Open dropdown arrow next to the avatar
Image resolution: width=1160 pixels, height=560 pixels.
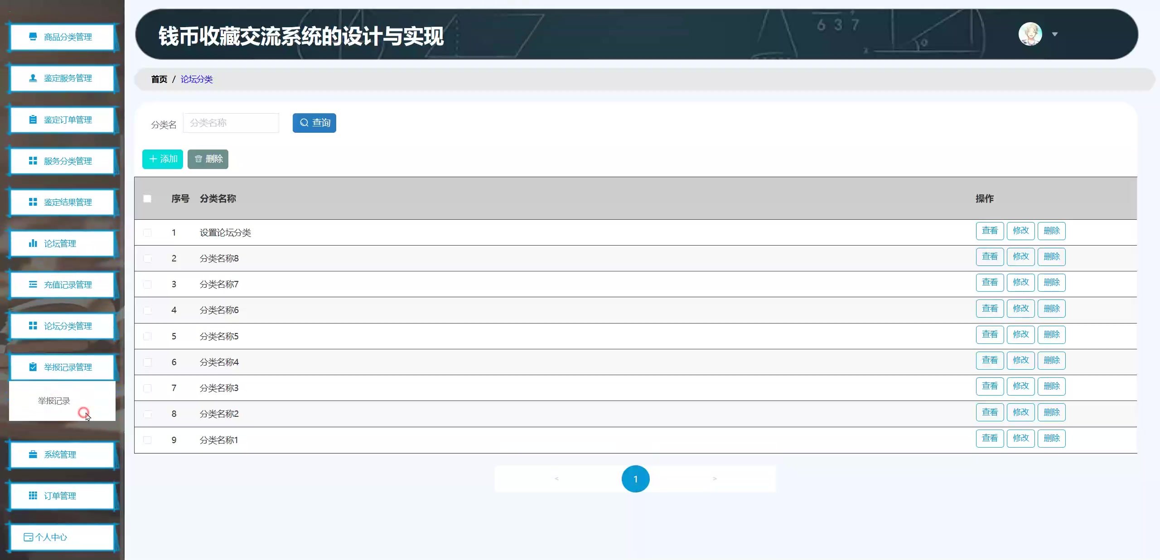(x=1055, y=34)
